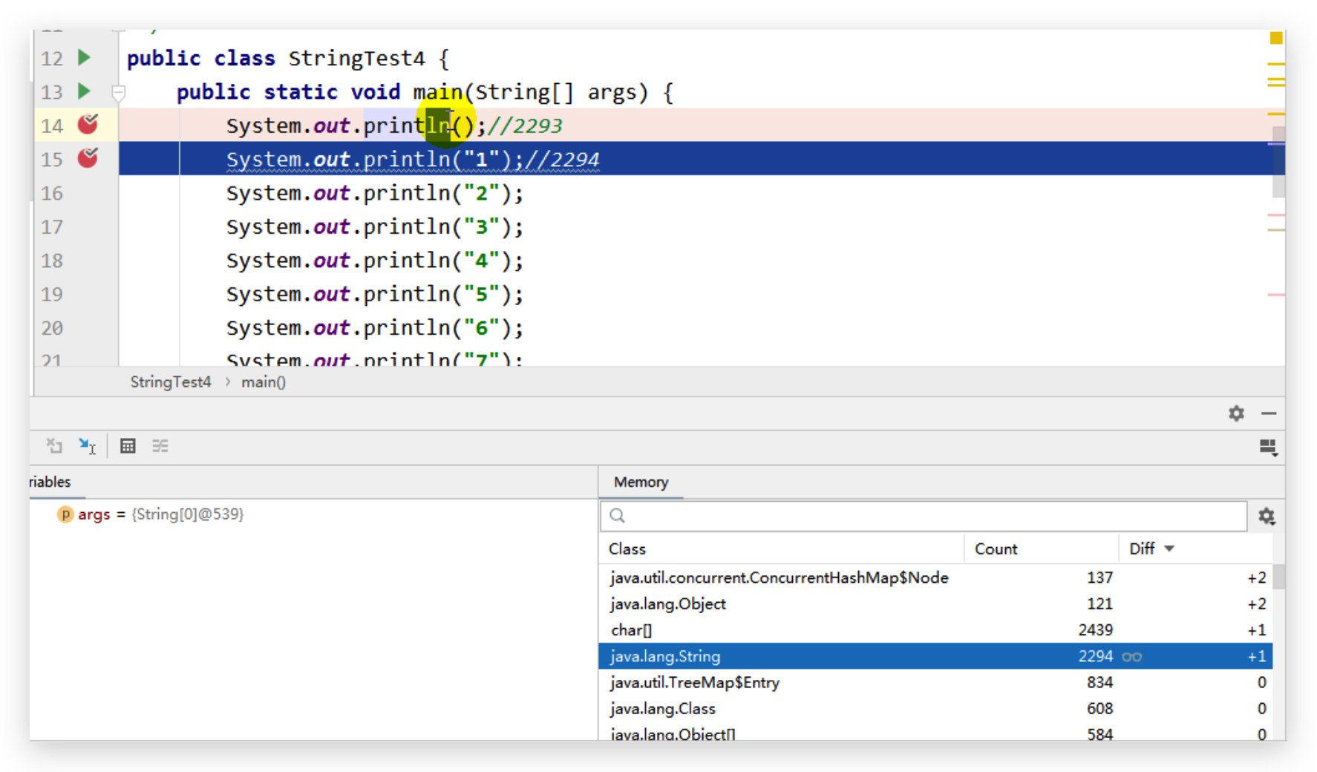The width and height of the screenshot is (1317, 772).
Task: Run main method using gutter arrow on line 13
Action: (84, 91)
